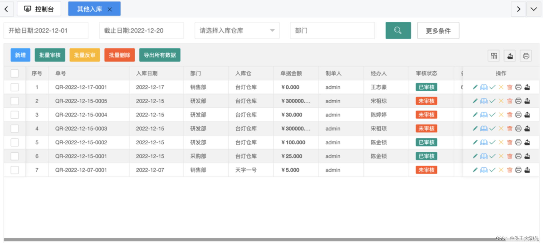Open view details icon for QR-2022-12-17-0001
543x243 pixels.
(484, 87)
